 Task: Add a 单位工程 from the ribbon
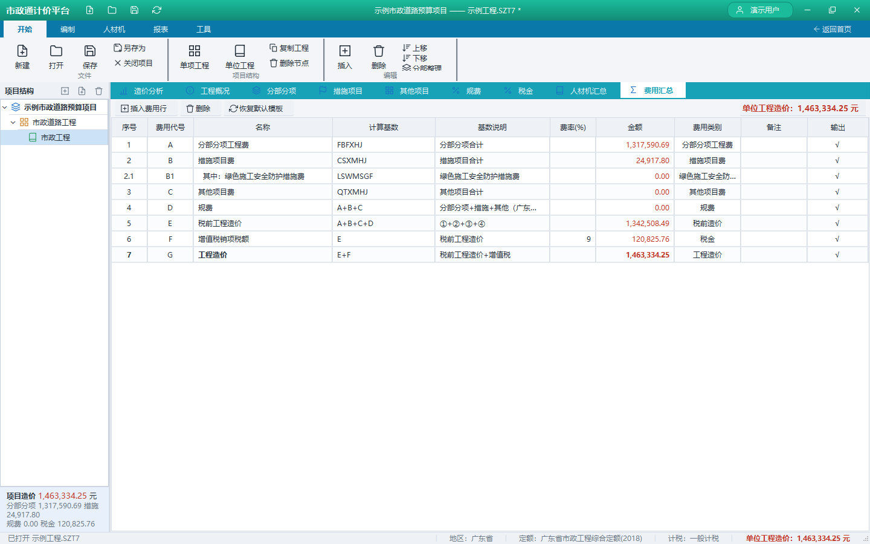click(x=240, y=57)
